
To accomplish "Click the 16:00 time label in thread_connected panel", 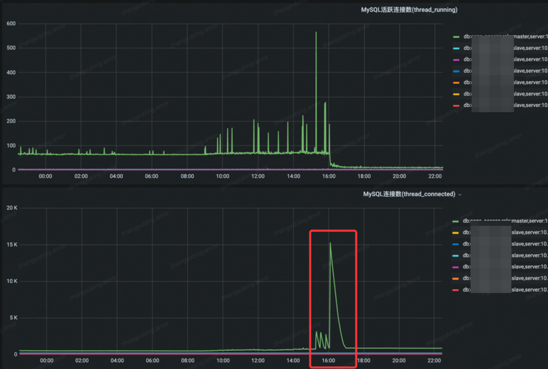I will [x=328, y=361].
